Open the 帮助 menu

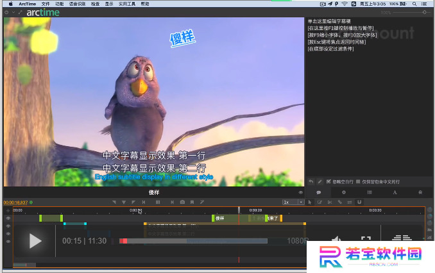coord(145,4)
